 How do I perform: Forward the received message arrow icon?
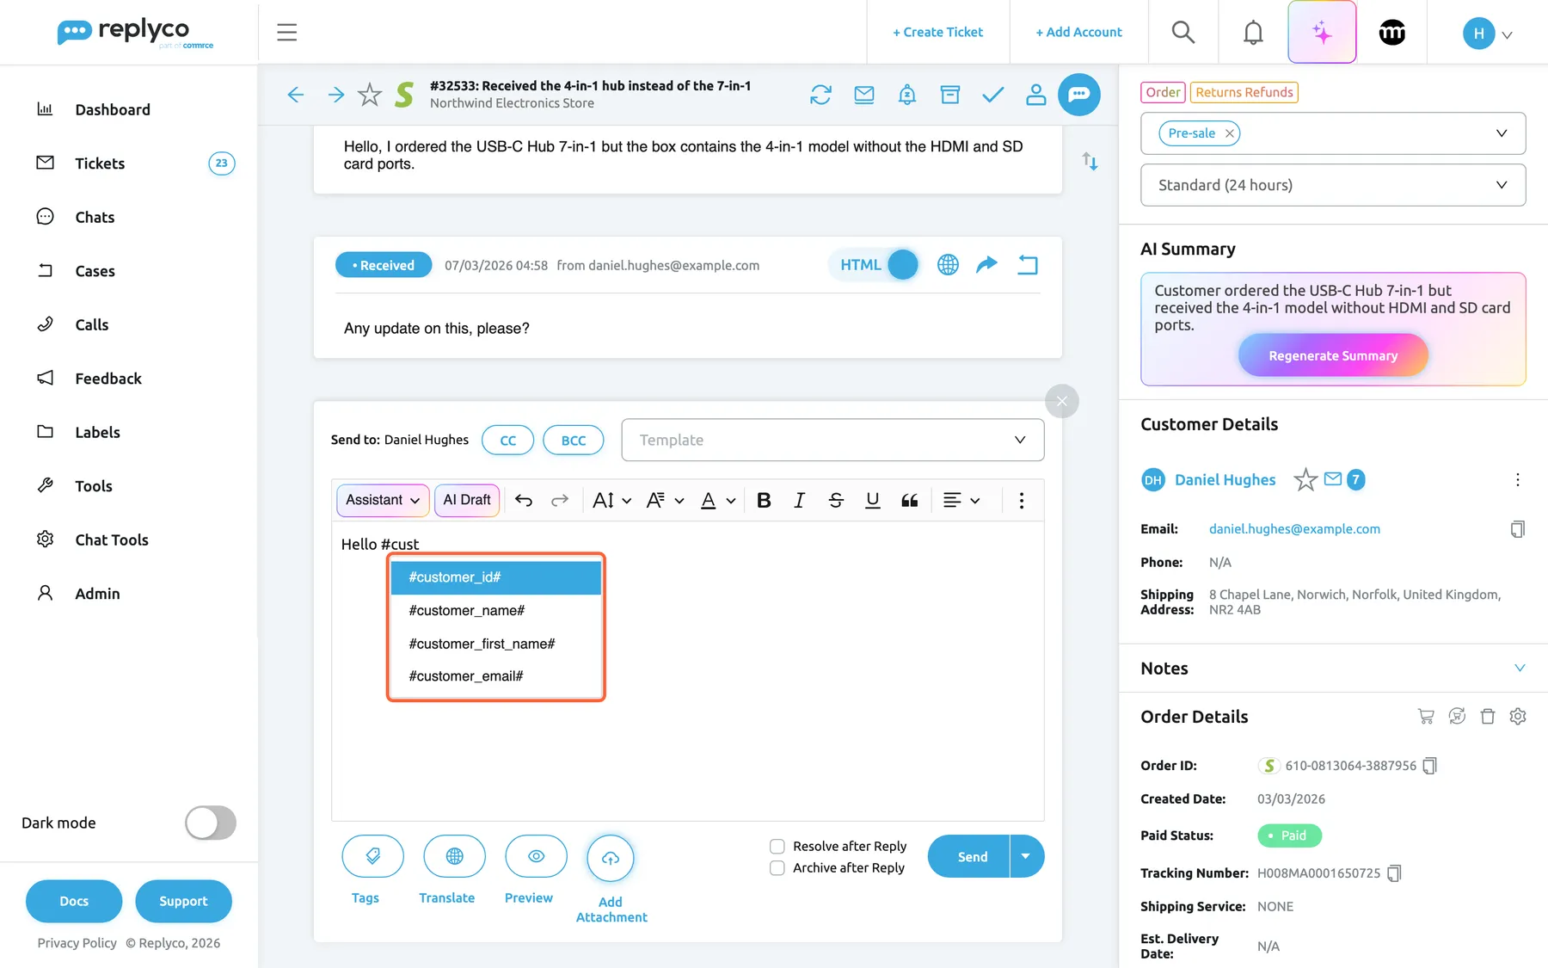[986, 265]
